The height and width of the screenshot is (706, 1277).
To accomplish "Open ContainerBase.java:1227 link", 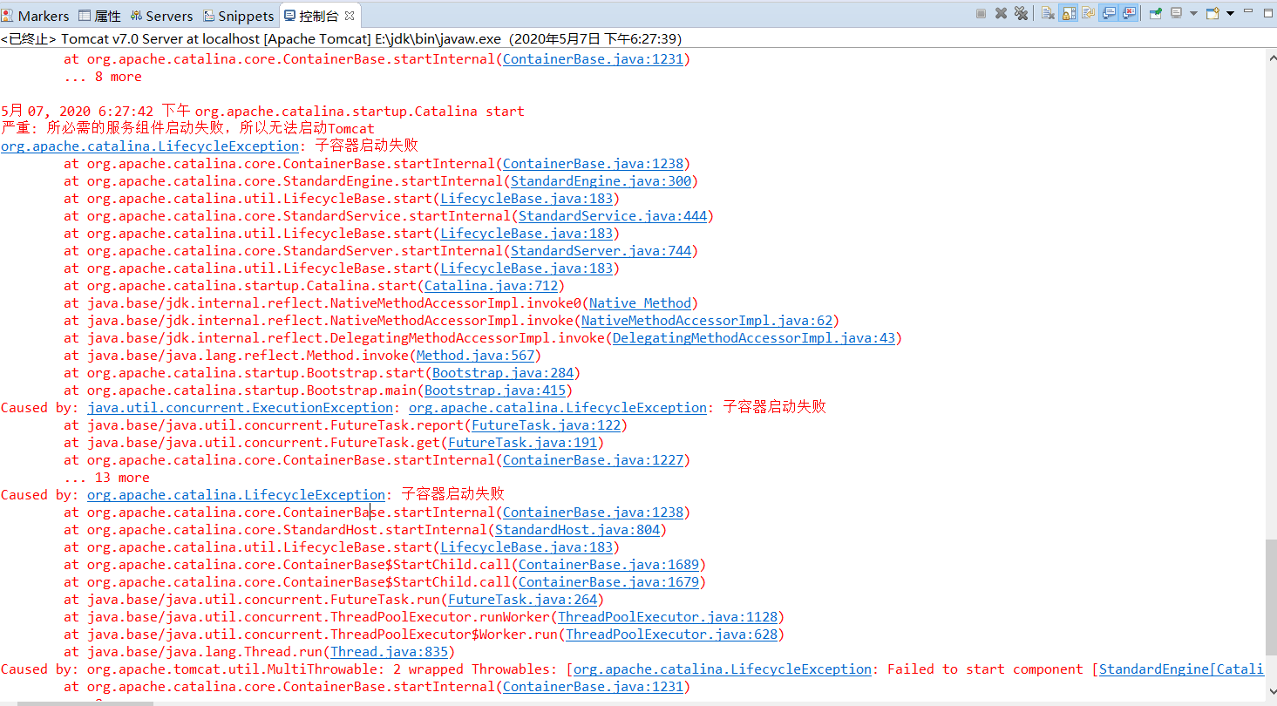I will click(x=593, y=460).
